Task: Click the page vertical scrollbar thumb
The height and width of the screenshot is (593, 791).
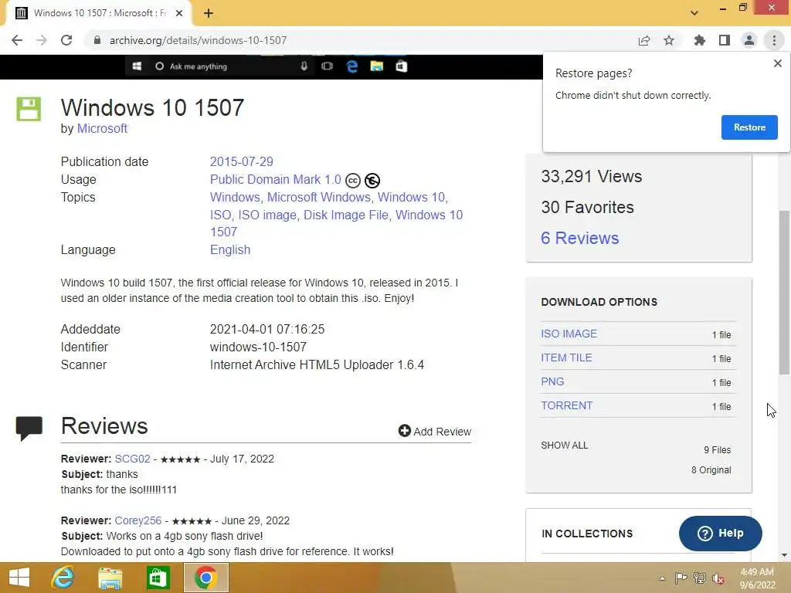Action: coord(783,293)
